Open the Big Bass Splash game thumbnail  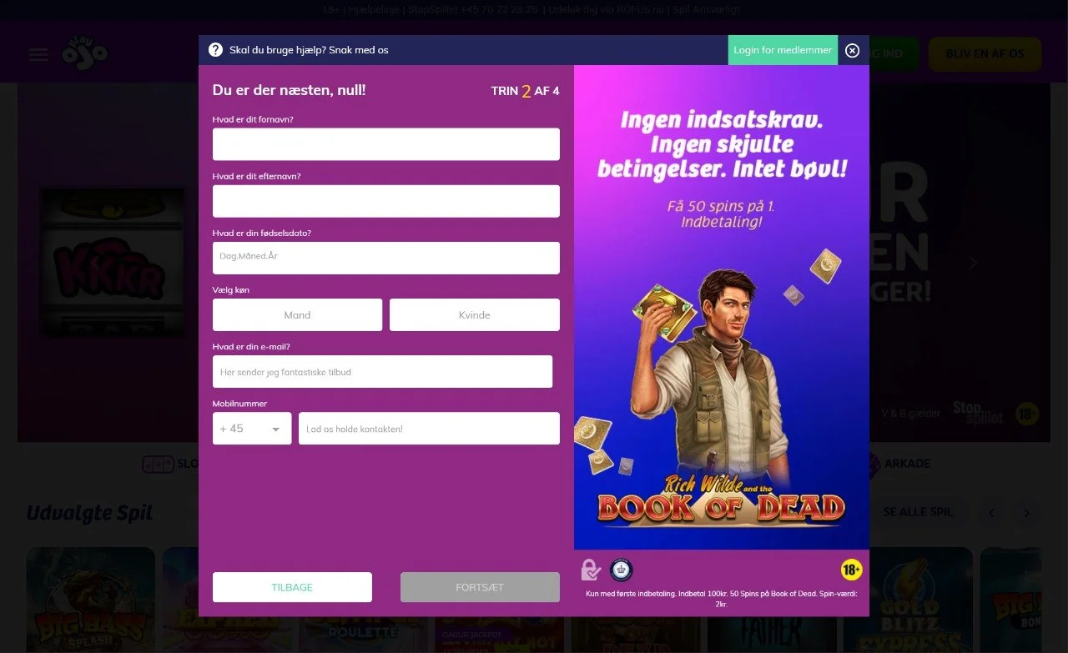(x=91, y=600)
